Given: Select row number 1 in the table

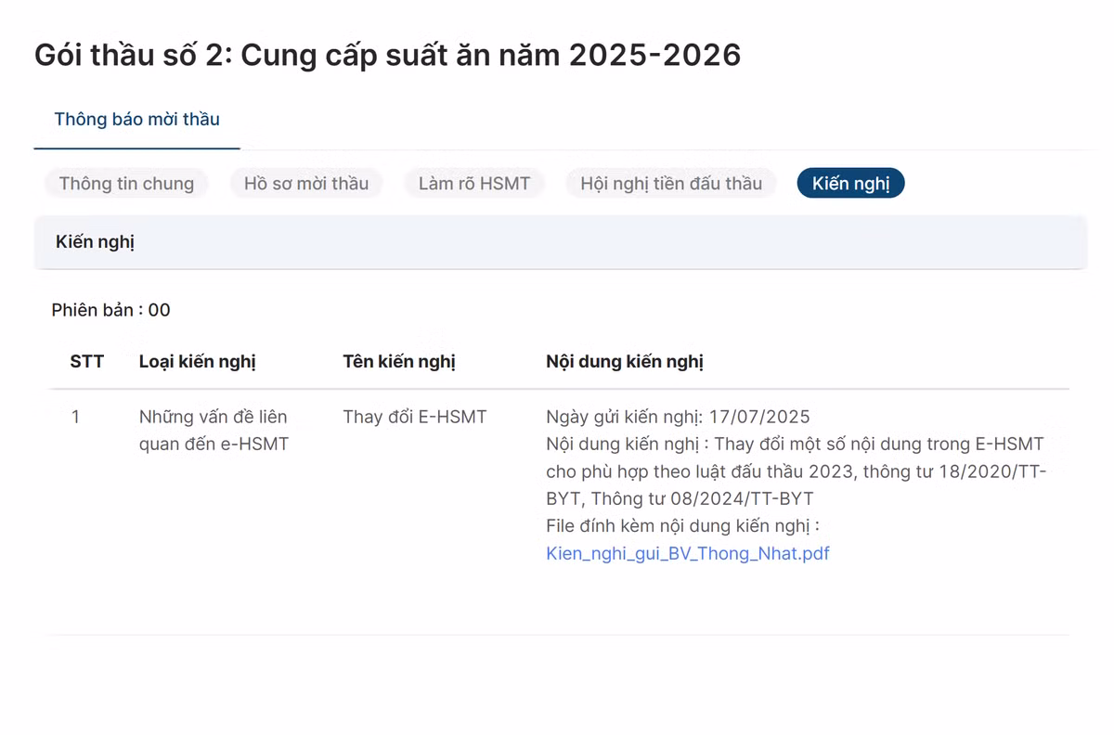Looking at the screenshot, I should pyautogui.click(x=76, y=418).
